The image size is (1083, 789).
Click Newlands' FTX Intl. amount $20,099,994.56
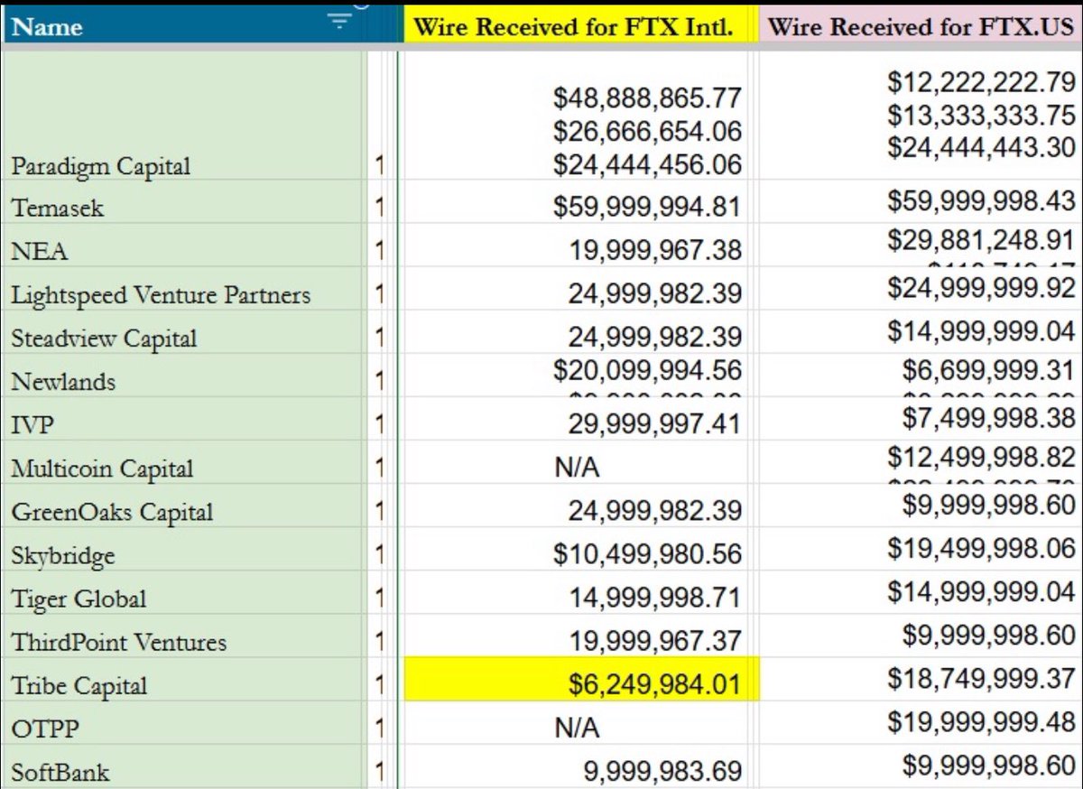pyautogui.click(x=647, y=370)
